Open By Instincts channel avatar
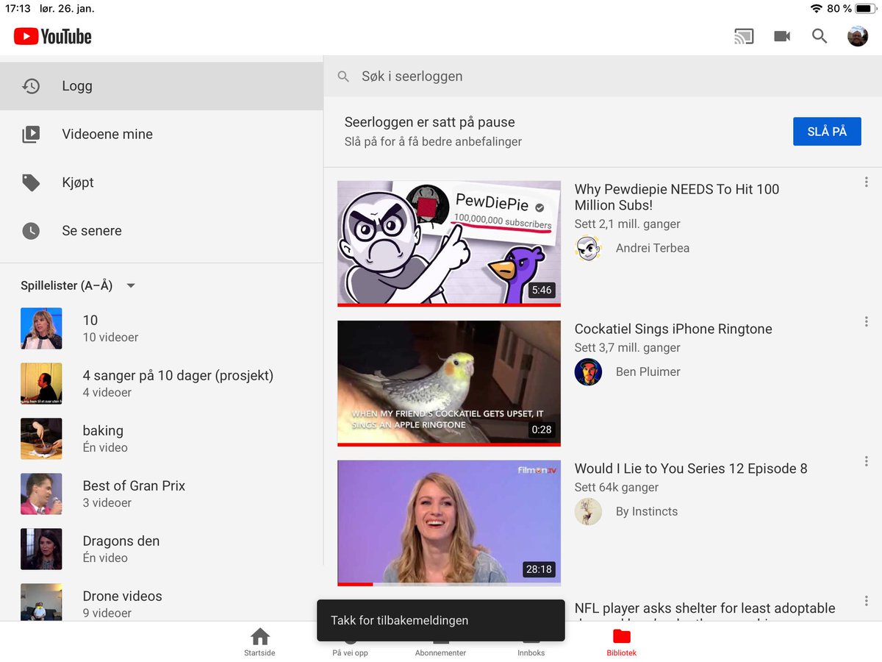This screenshot has width=882, height=662. click(x=588, y=511)
